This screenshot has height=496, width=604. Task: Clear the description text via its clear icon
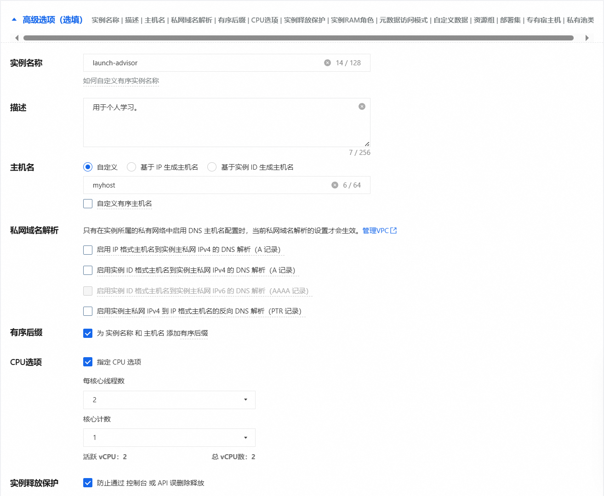[x=362, y=106]
